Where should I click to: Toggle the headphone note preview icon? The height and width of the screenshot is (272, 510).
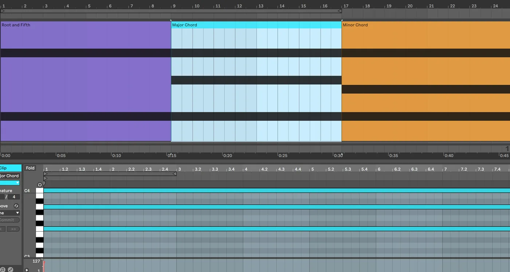pyautogui.click(x=40, y=185)
